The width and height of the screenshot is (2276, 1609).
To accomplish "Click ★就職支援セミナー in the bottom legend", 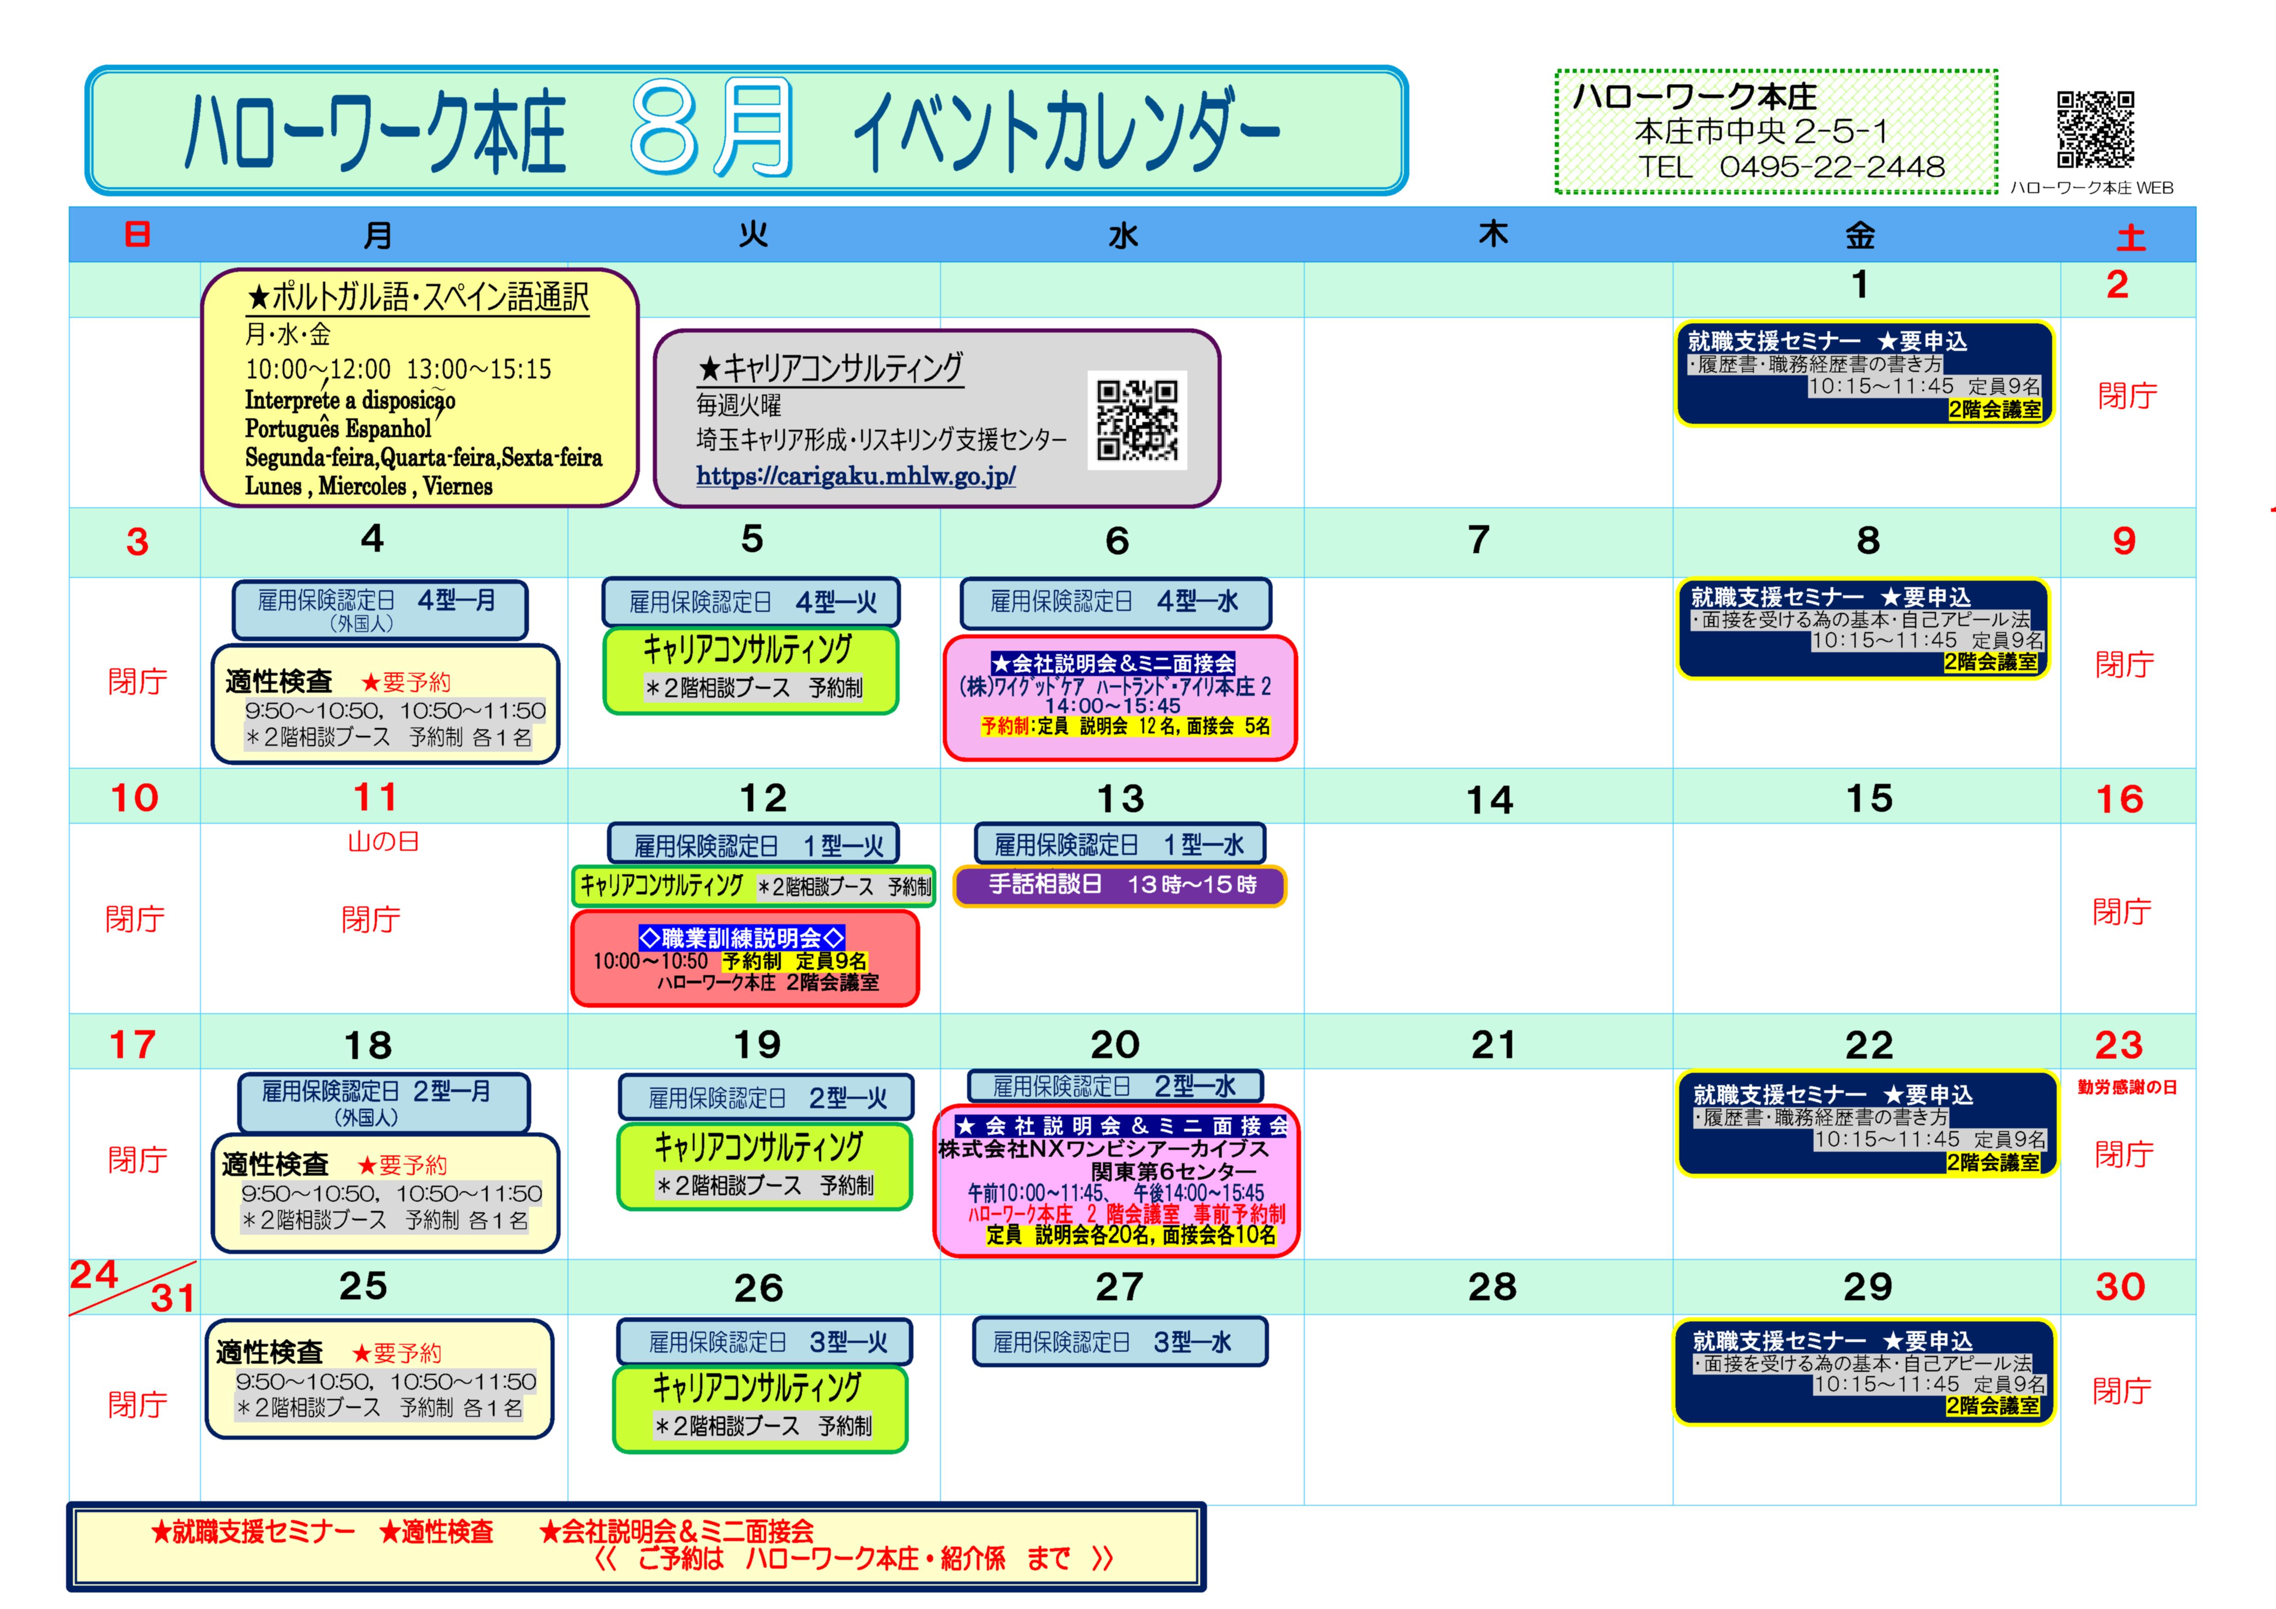I will click(x=252, y=1532).
